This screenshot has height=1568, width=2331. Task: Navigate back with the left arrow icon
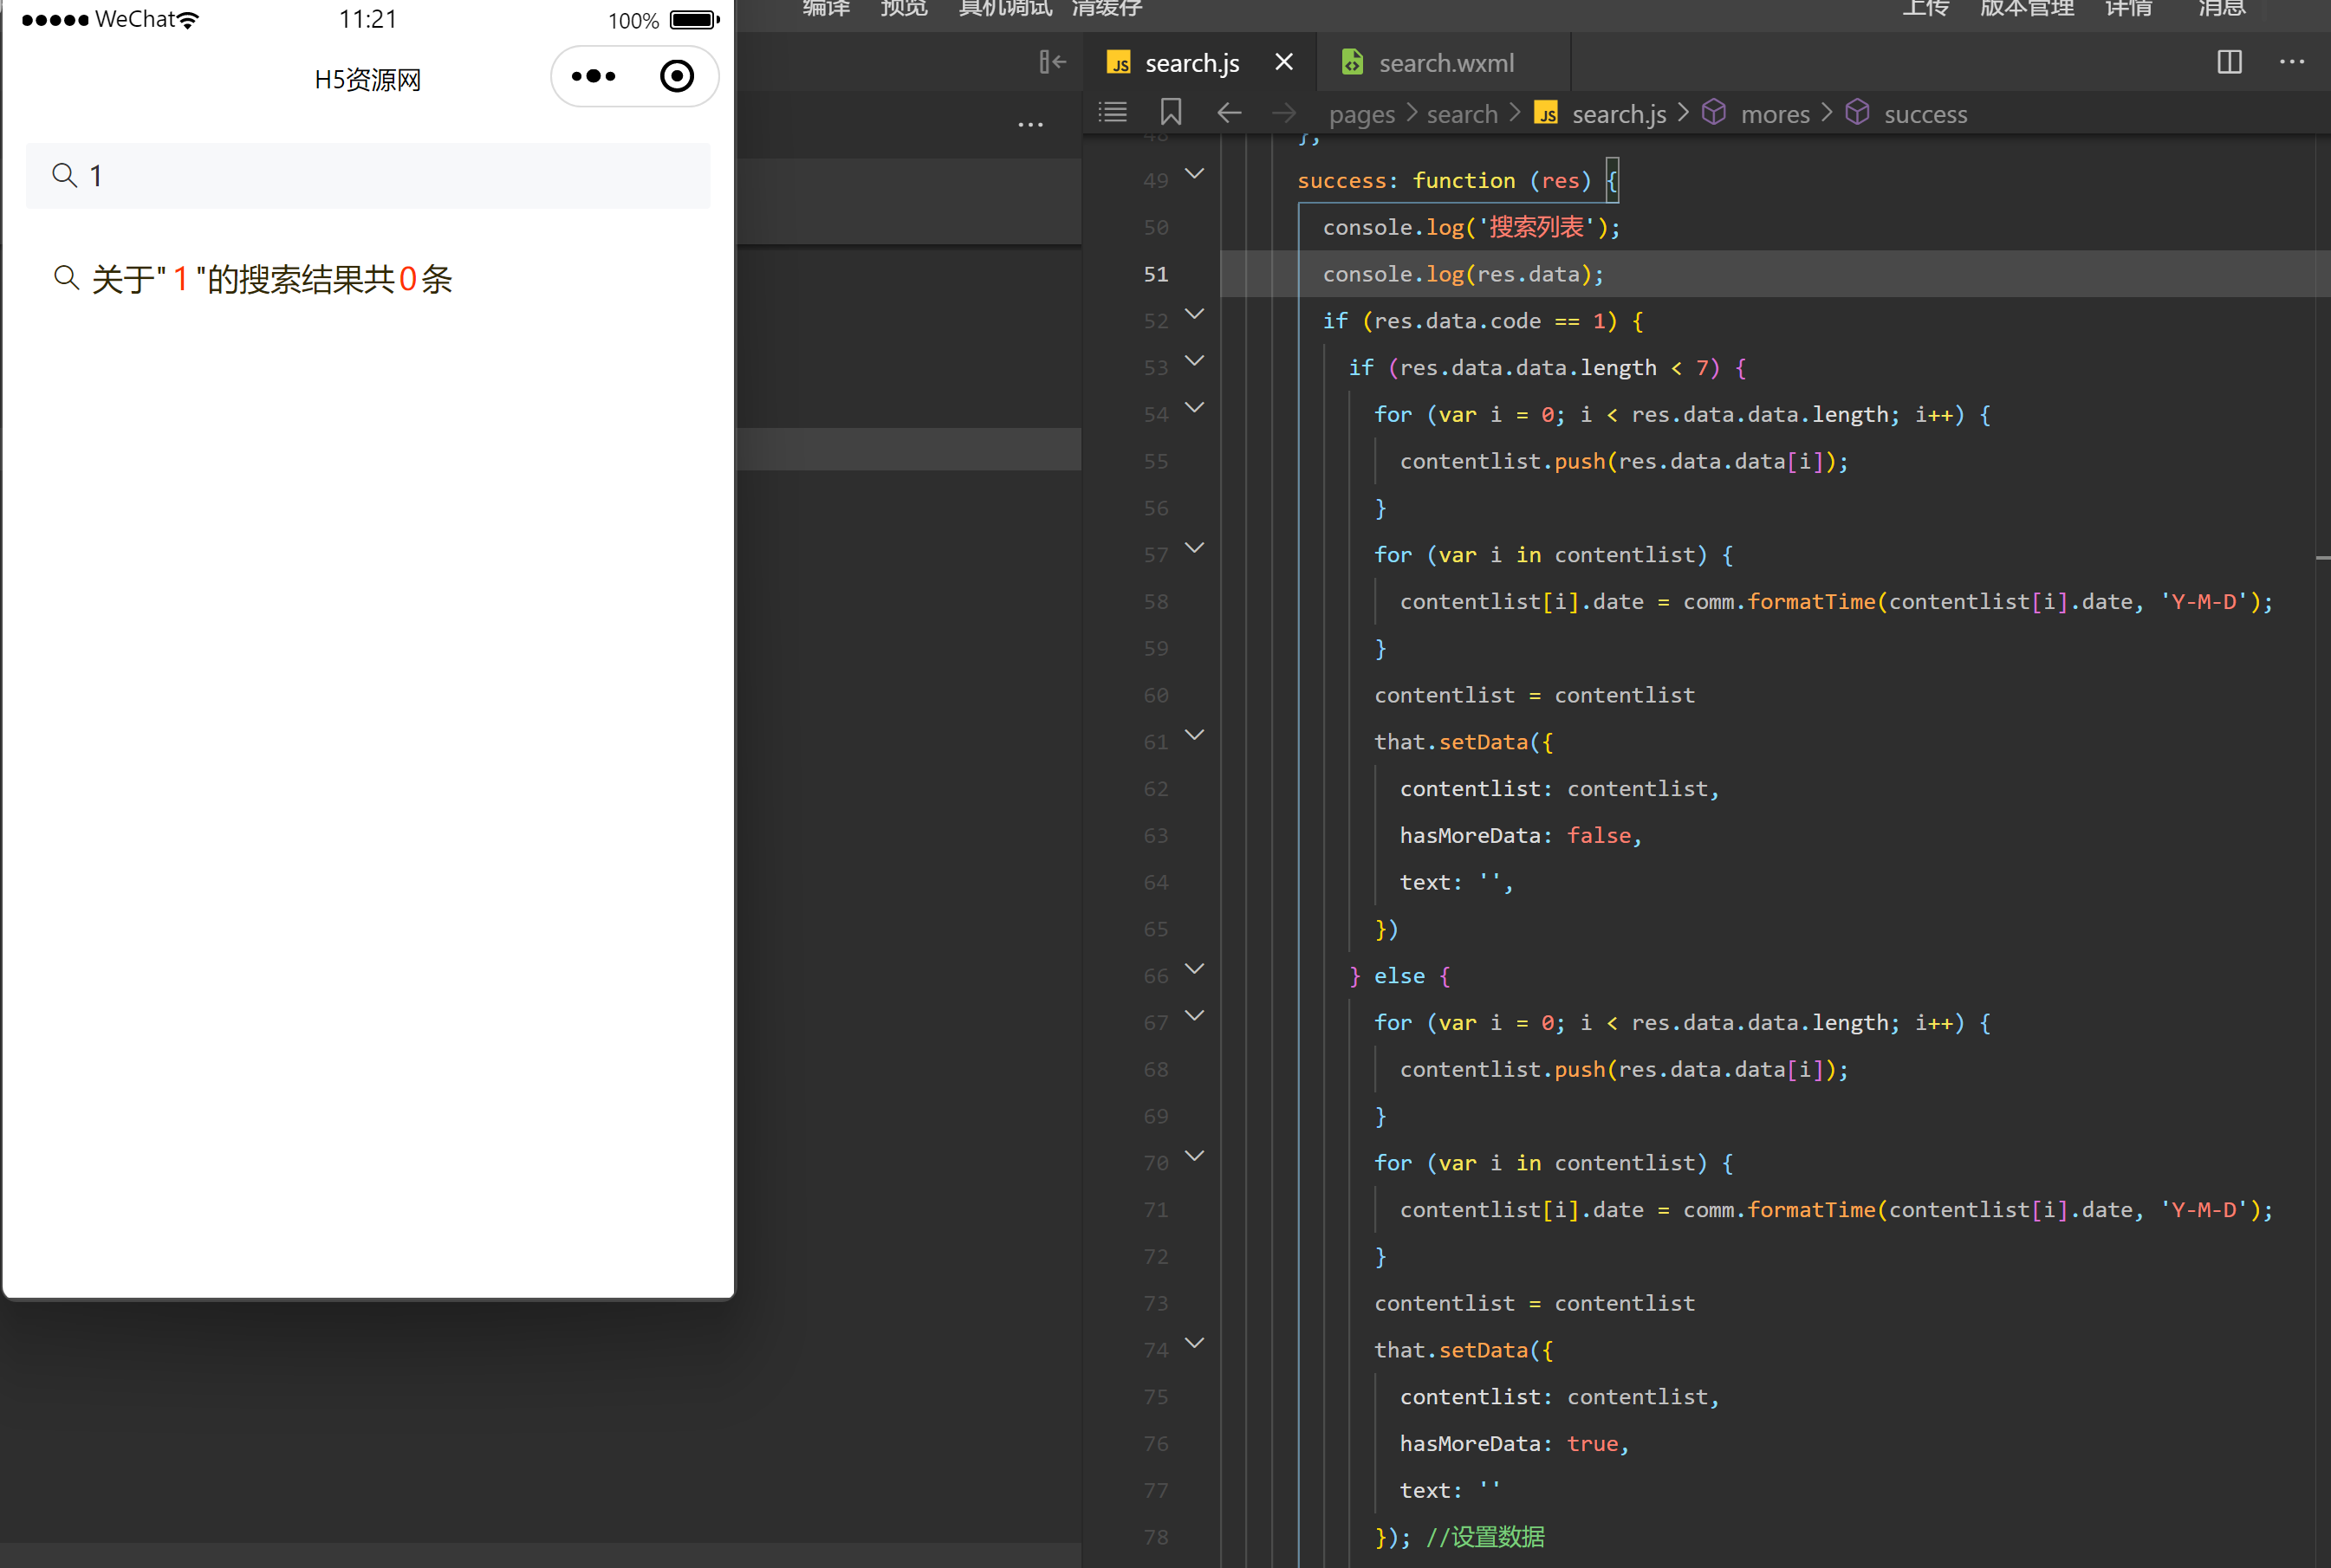tap(1229, 113)
